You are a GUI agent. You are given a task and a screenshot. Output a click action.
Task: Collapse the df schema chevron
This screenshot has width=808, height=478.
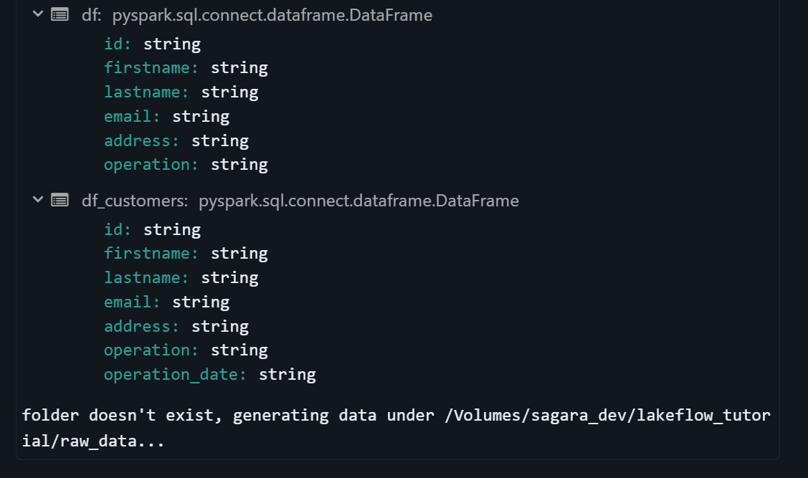pyautogui.click(x=38, y=14)
